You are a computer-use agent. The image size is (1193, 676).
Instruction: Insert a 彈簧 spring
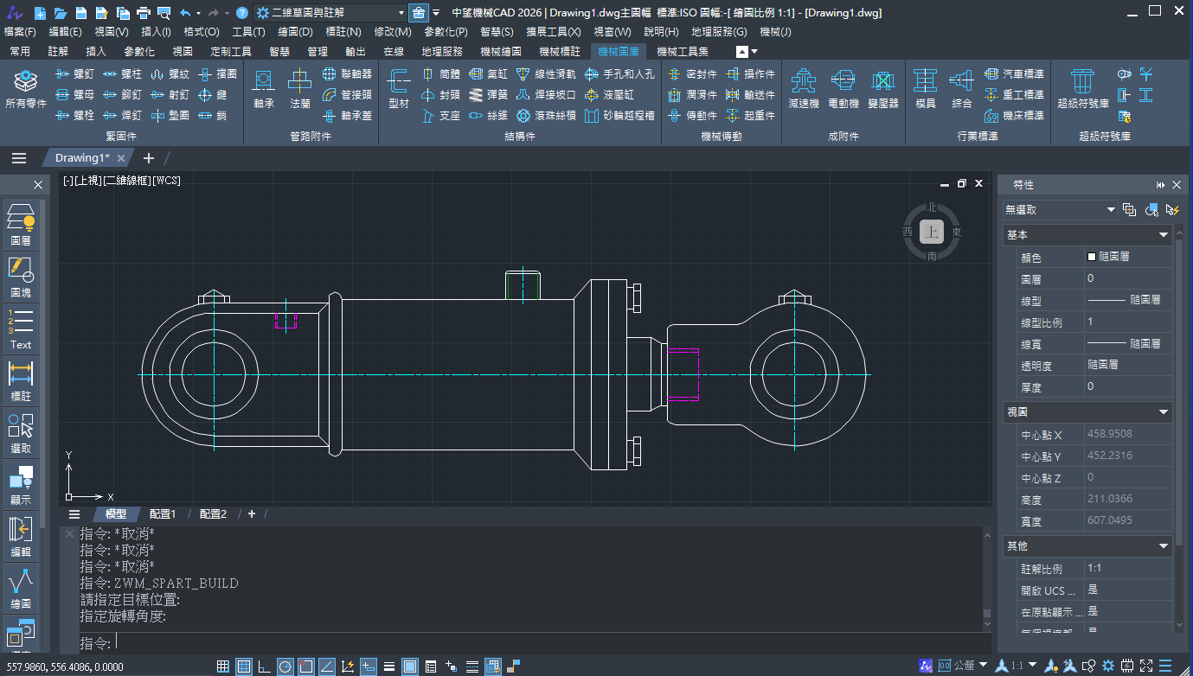pos(488,95)
